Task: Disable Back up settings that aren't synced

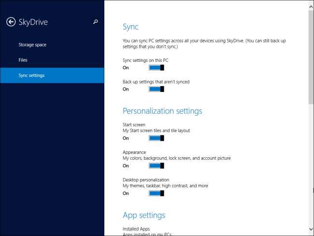Action: click(157, 89)
